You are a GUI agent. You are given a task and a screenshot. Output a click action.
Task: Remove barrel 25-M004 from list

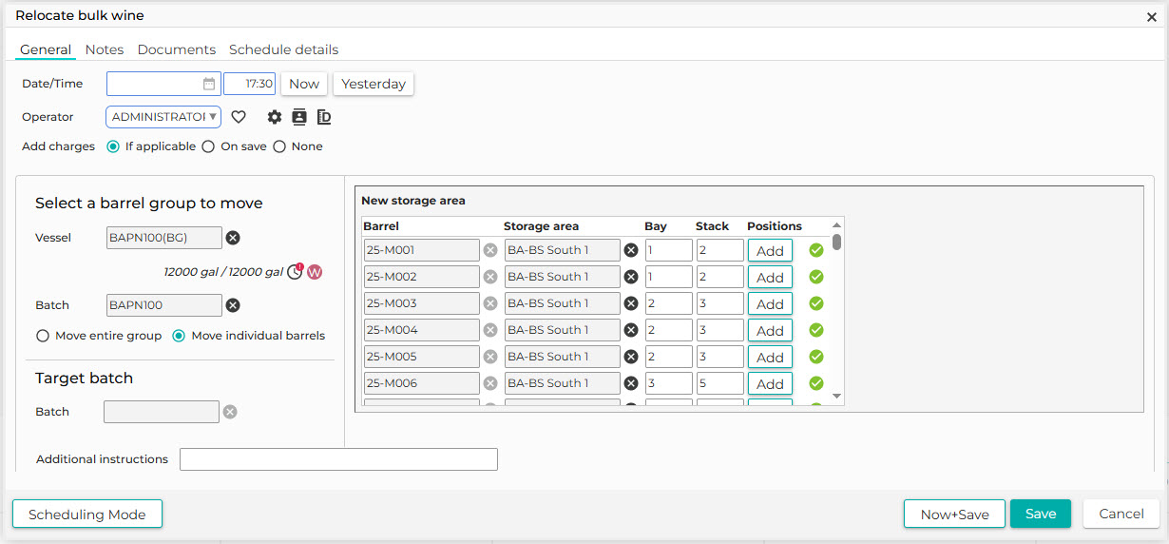pos(490,330)
